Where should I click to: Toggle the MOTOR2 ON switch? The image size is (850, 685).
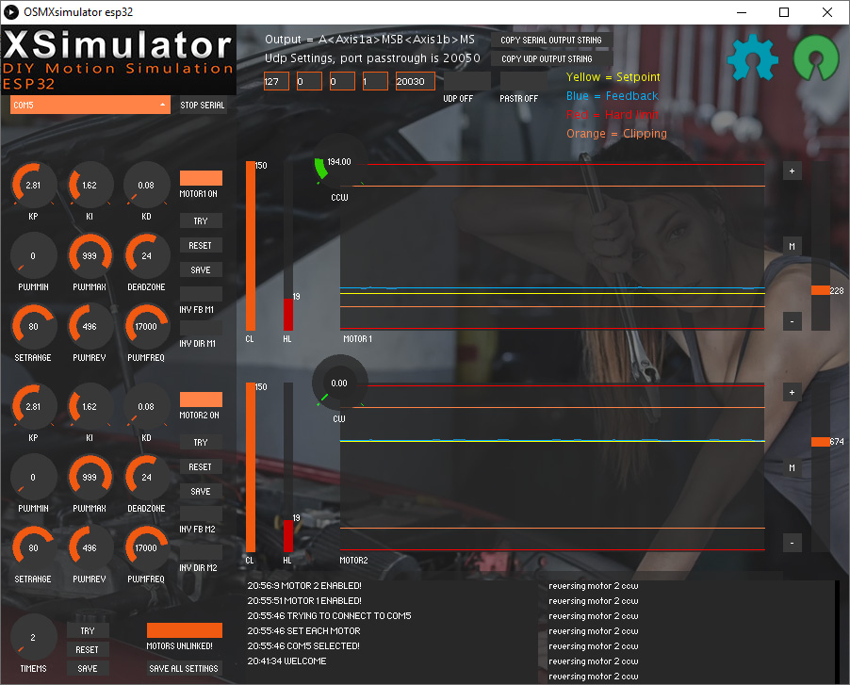pyautogui.click(x=201, y=400)
